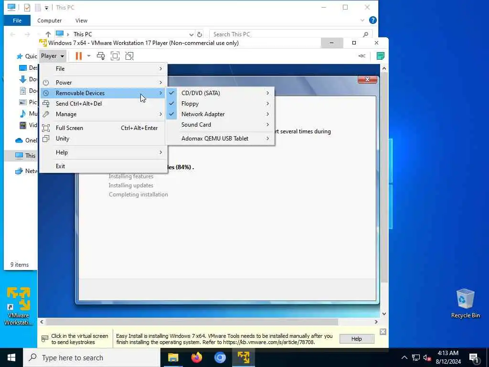Close the Windows 7 installer dialog with red X
Screen dimensions: 489x367
[367, 80]
